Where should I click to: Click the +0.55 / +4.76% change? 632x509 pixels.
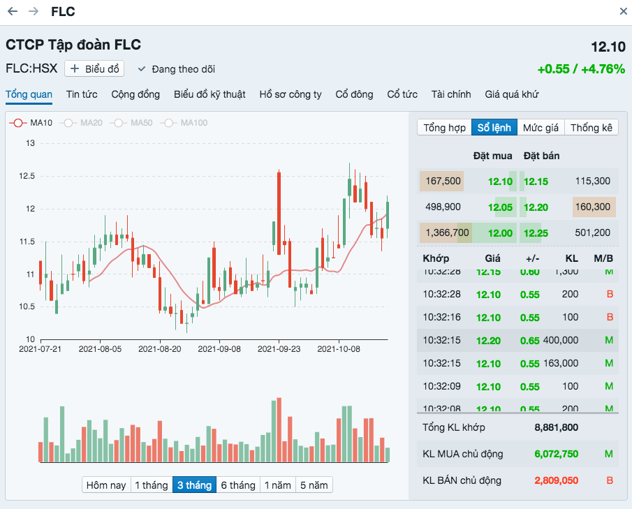tap(581, 69)
